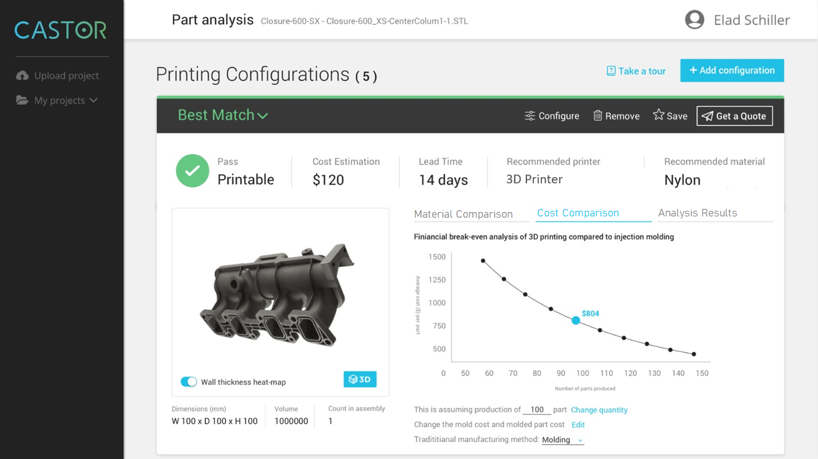Open the Analysis Results tab

(x=697, y=213)
